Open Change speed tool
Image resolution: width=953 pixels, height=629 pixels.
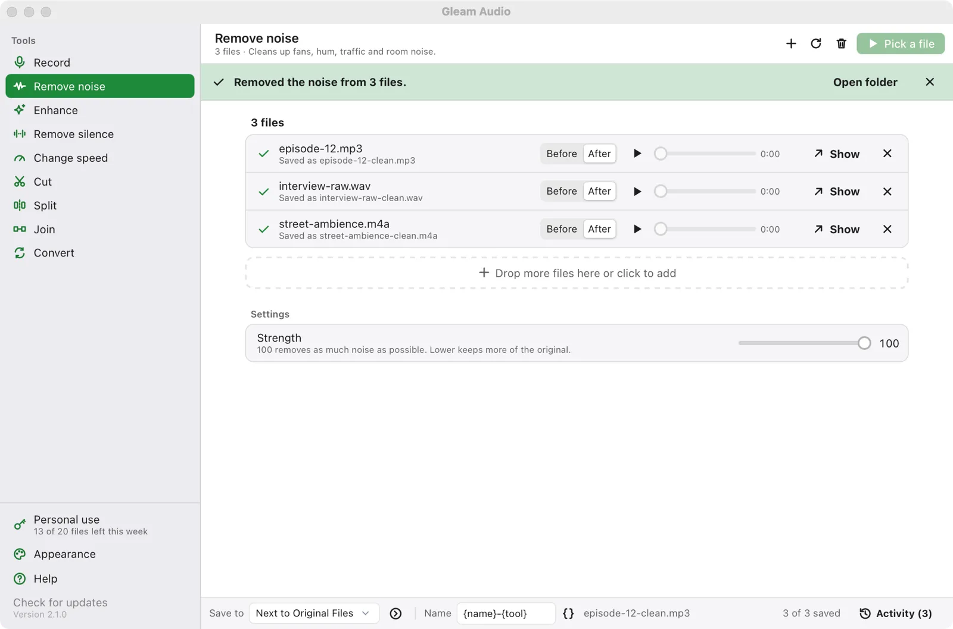100,158
